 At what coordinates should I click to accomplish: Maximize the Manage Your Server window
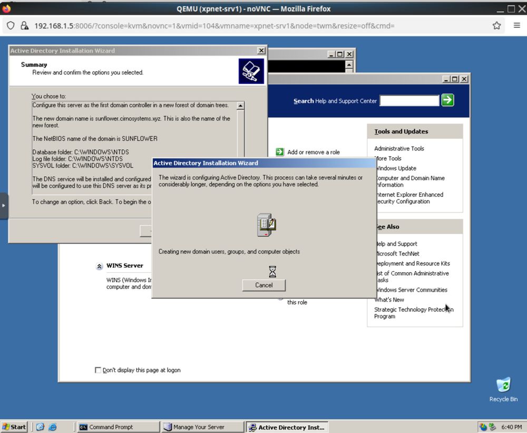click(x=455, y=79)
